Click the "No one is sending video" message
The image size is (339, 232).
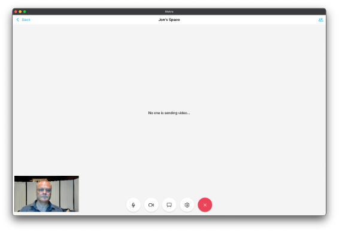169,113
